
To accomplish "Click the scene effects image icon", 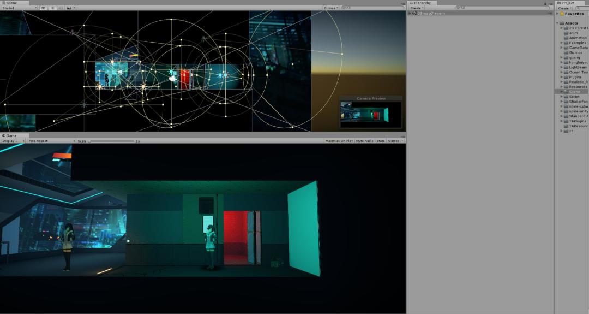I will (69, 8).
